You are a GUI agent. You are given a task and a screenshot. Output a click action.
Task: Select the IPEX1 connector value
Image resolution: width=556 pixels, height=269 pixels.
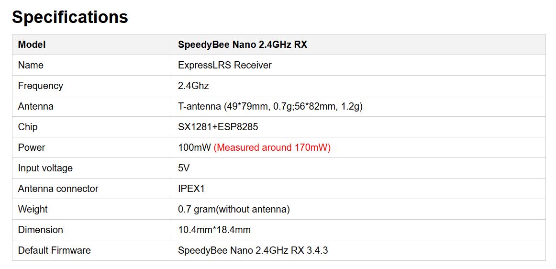[191, 189]
